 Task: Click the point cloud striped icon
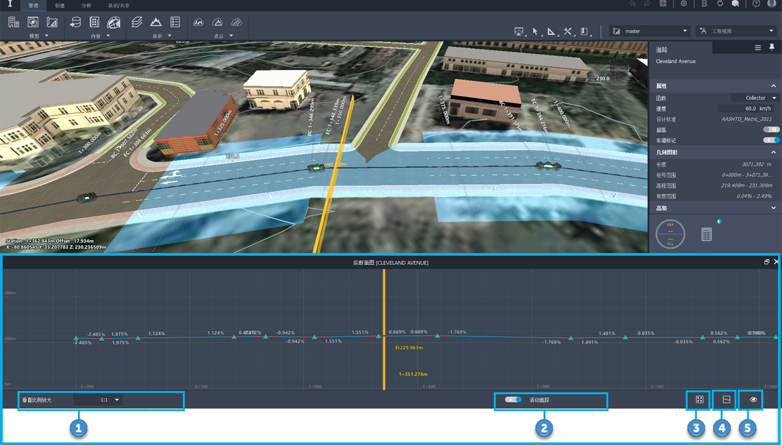(x=237, y=22)
